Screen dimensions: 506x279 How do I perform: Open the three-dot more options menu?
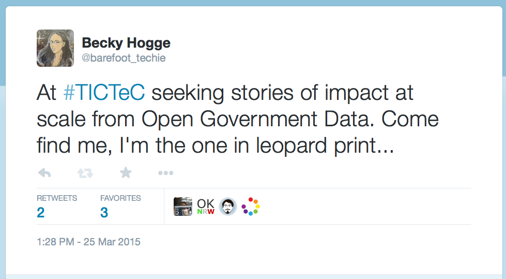pyautogui.click(x=165, y=173)
